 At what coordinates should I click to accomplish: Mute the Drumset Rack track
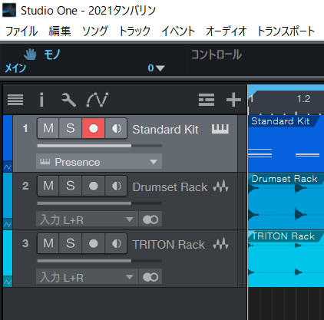click(48, 186)
